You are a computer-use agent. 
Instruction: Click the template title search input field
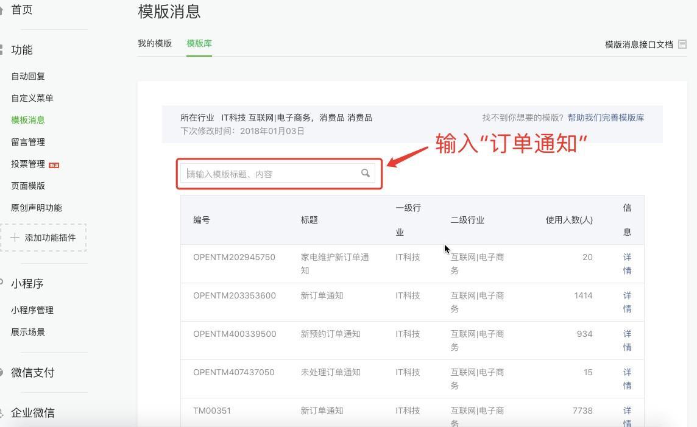click(x=271, y=174)
